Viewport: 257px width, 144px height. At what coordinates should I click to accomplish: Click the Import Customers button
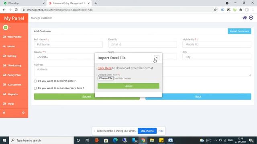(x=239, y=31)
